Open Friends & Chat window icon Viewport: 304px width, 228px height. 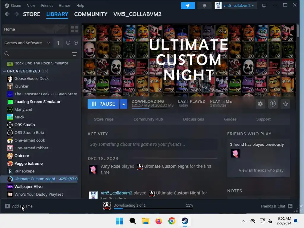(x=290, y=206)
